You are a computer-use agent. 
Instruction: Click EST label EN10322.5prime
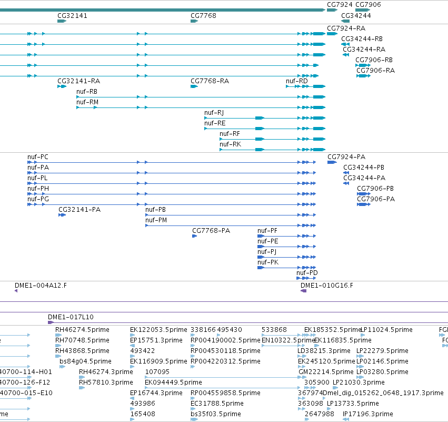tap(288, 340)
